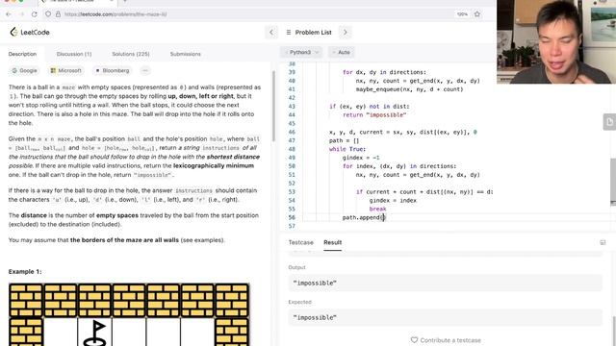Image resolution: width=616 pixels, height=346 pixels.
Task: Click the result panel scrollbar
Action: 614,330
